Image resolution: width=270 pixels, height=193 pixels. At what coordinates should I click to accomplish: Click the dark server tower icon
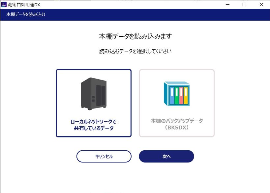pos(94,94)
